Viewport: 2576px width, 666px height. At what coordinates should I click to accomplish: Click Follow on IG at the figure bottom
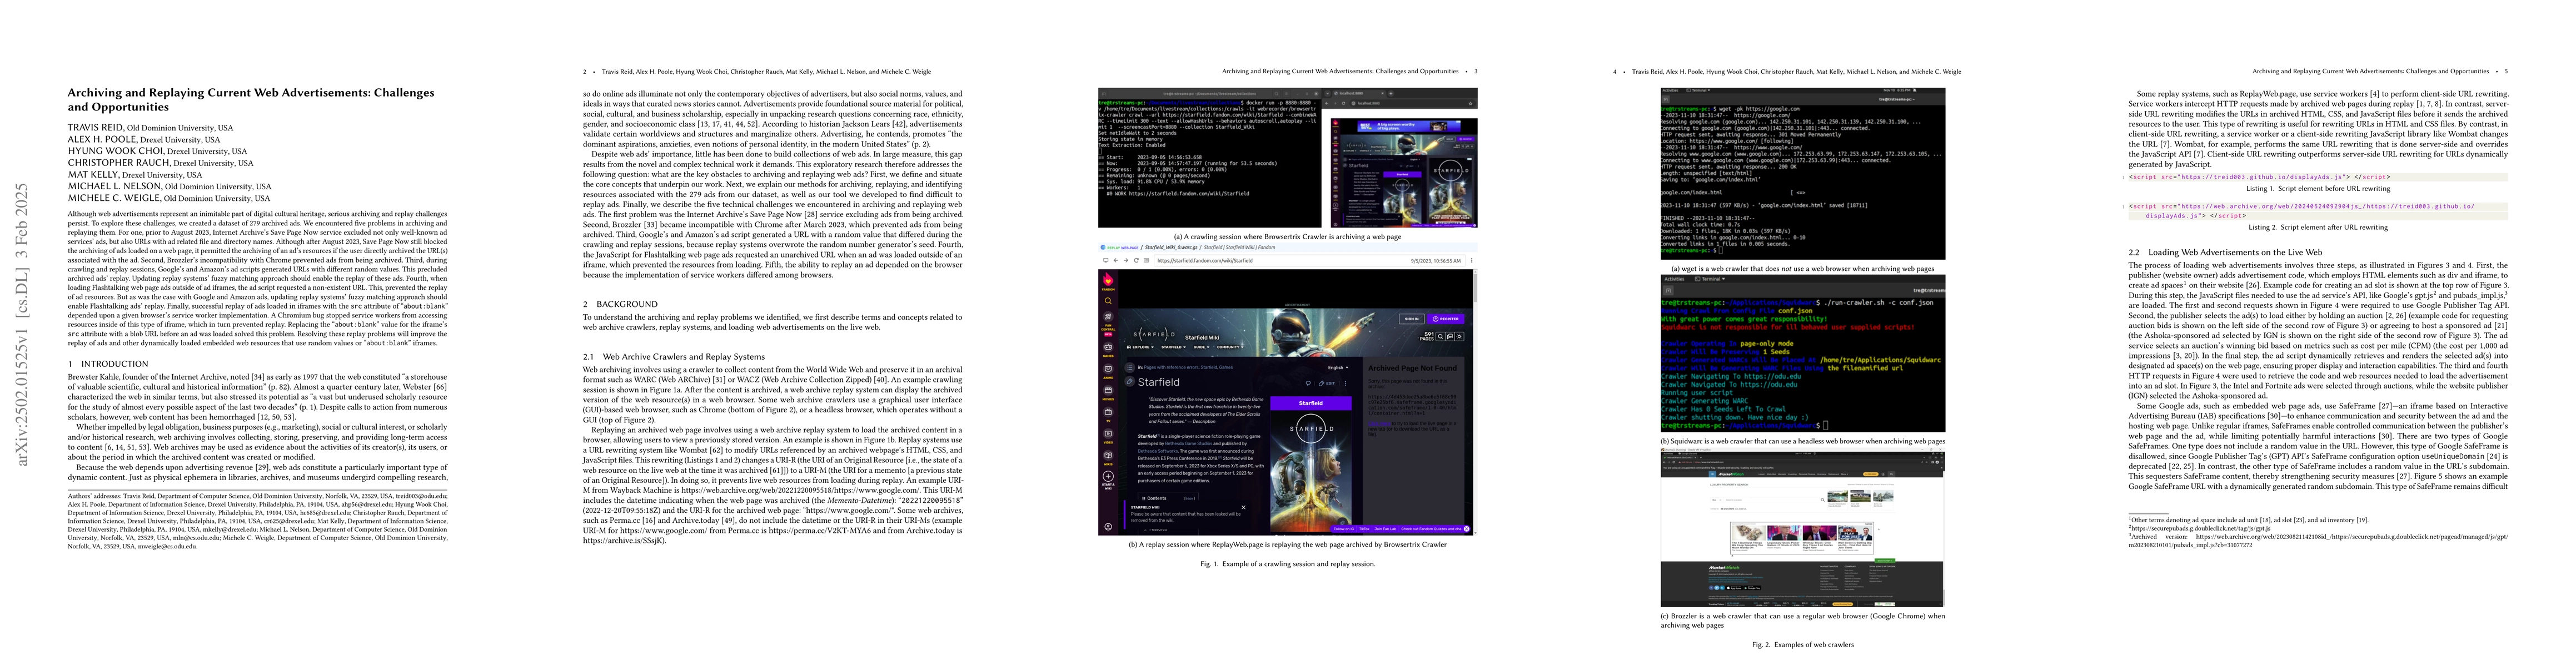tap(1344, 529)
